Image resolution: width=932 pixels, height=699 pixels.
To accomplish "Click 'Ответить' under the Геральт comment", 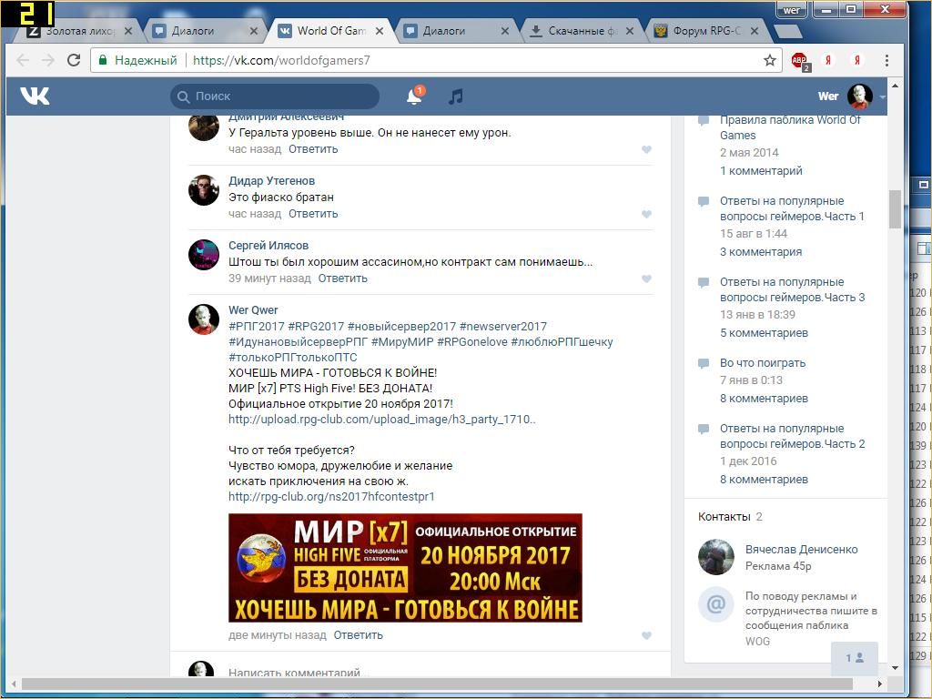I will (x=313, y=150).
